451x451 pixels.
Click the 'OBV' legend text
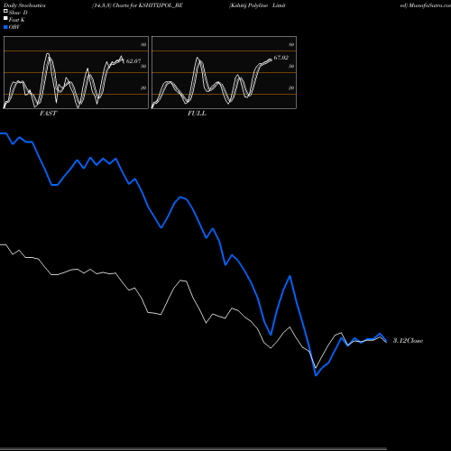[x=14, y=27]
